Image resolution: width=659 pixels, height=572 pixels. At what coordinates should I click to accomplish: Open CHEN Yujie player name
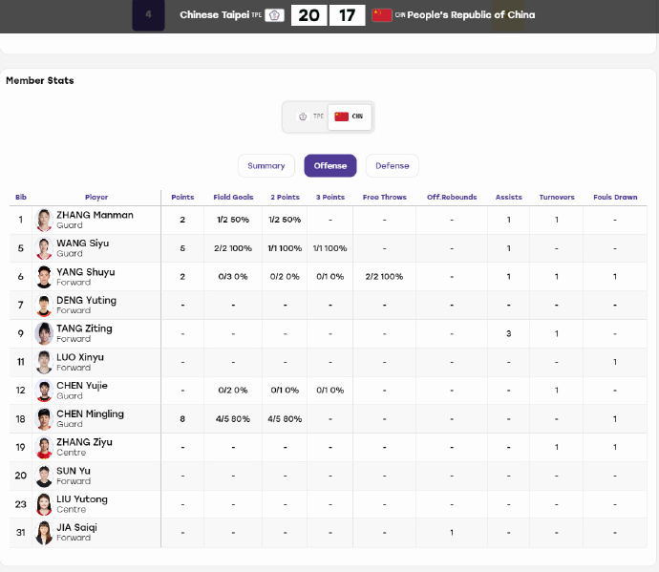(x=82, y=386)
